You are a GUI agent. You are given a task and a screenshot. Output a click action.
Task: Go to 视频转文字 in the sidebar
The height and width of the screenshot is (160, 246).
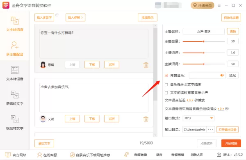point(15,122)
